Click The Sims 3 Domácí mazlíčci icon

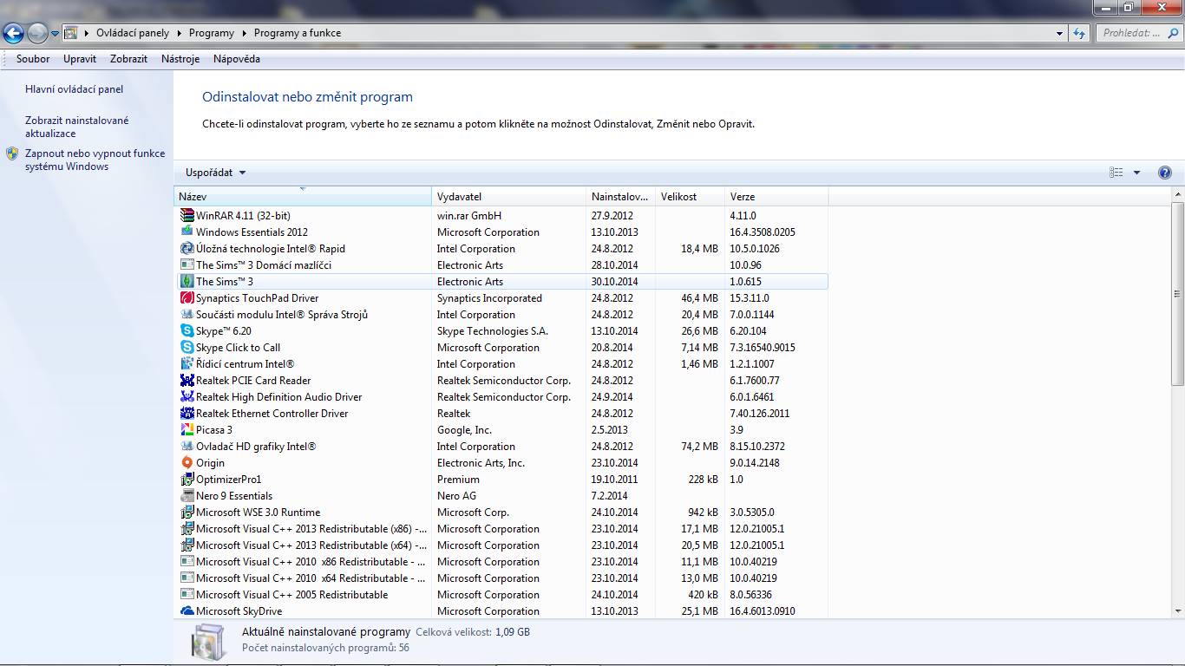click(187, 264)
